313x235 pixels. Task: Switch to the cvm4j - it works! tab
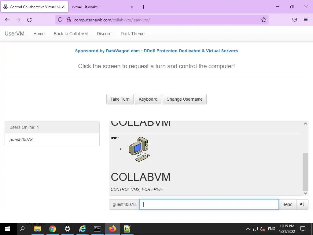click(x=102, y=7)
